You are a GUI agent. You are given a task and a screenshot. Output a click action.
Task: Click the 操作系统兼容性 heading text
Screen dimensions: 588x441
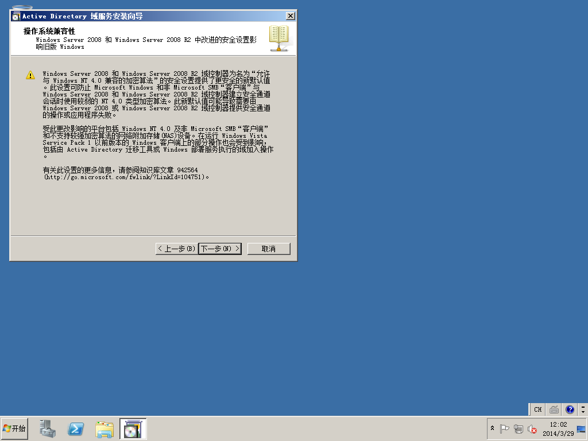(x=49, y=31)
